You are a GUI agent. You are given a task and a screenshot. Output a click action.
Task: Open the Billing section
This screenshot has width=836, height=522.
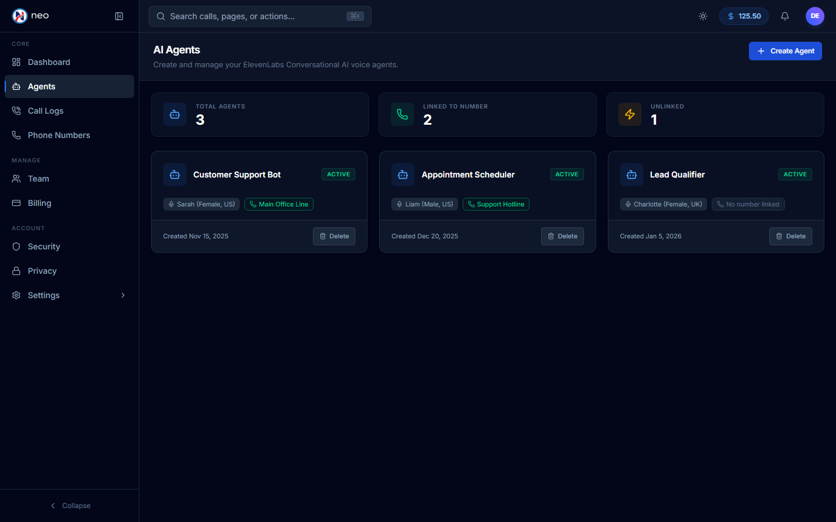click(69, 203)
